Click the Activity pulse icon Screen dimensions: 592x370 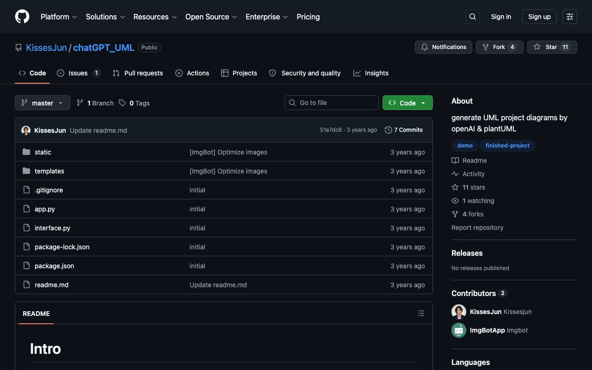[x=455, y=174]
